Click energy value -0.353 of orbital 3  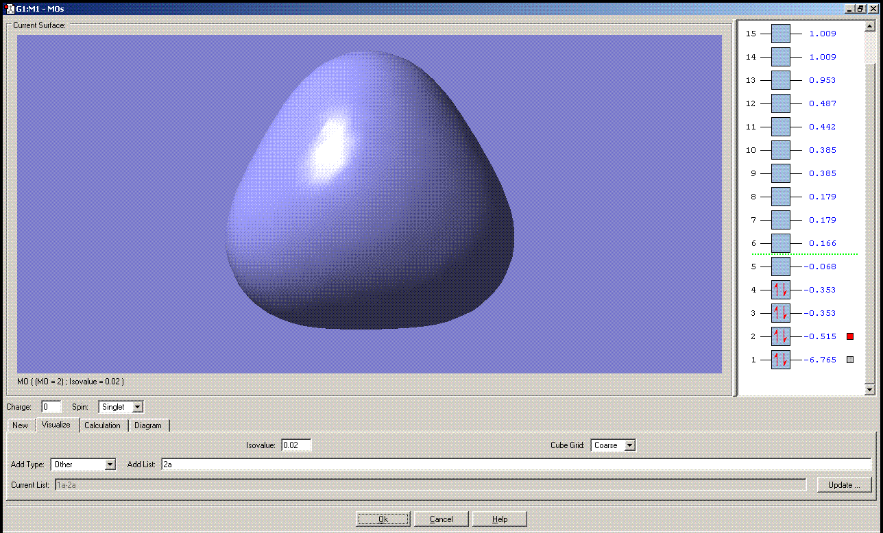[820, 313]
